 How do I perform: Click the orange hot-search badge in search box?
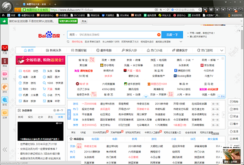(x=159, y=35)
